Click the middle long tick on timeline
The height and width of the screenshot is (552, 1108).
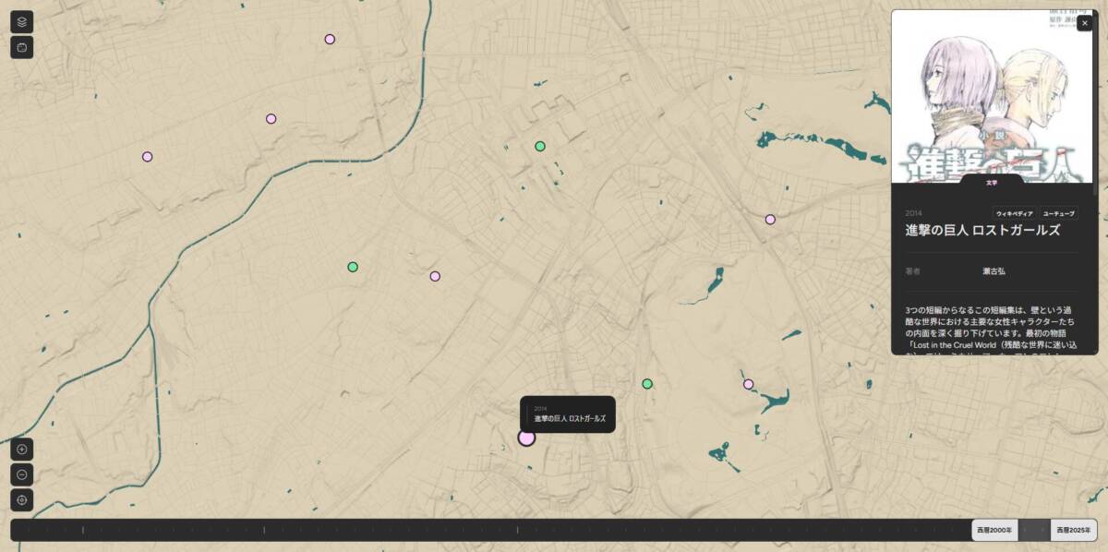click(x=264, y=530)
